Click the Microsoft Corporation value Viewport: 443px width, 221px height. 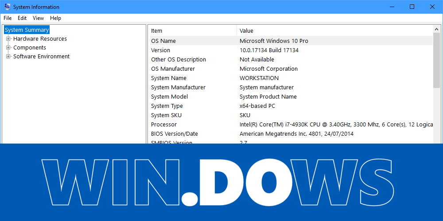(268, 69)
